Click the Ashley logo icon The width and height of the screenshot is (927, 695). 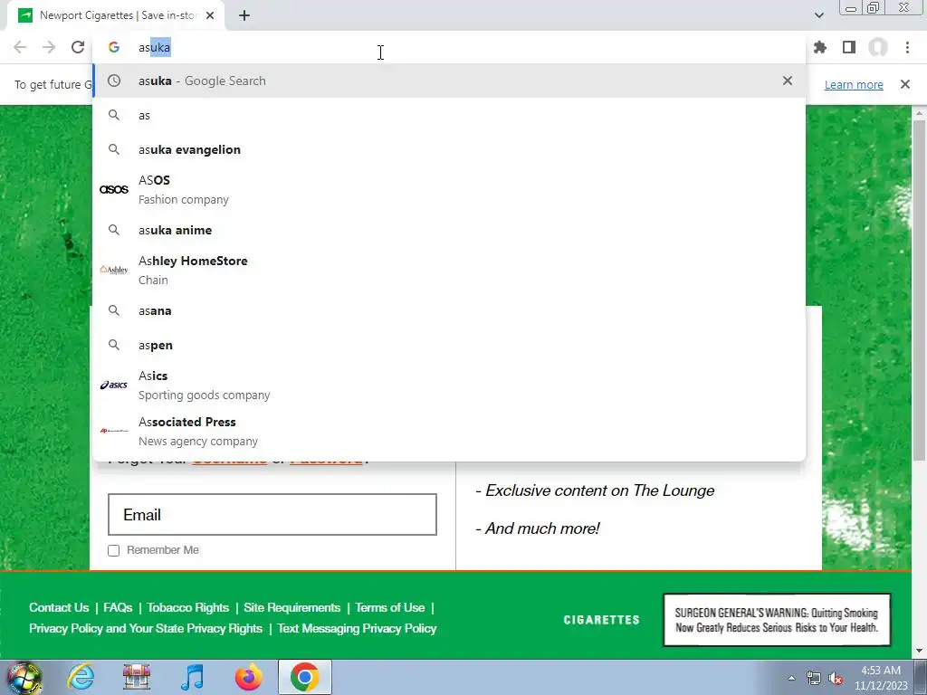click(113, 270)
